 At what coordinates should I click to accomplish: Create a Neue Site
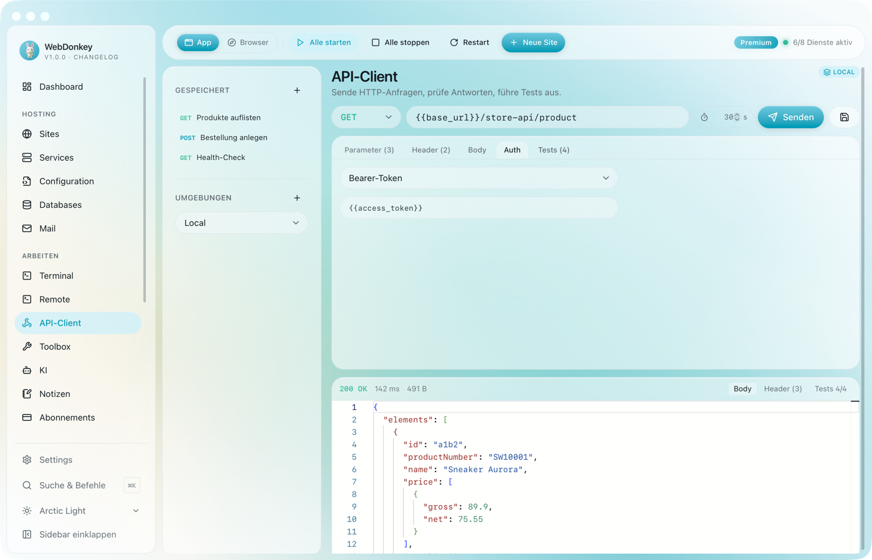534,42
